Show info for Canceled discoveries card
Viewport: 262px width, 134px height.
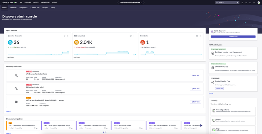click(64, 36)
